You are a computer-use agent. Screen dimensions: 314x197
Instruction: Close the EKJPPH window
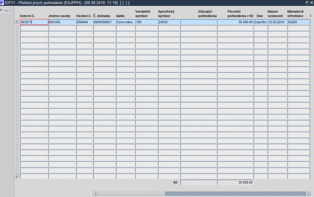pyautogui.click(x=312, y=3)
